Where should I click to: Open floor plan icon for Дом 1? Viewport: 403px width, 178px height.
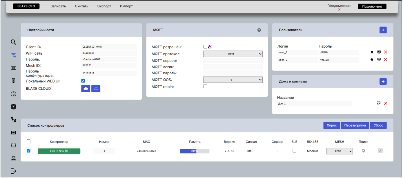click(x=378, y=103)
